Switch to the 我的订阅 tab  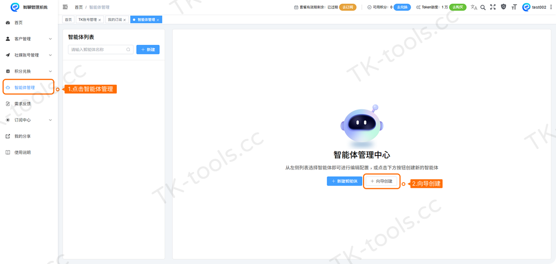point(117,20)
